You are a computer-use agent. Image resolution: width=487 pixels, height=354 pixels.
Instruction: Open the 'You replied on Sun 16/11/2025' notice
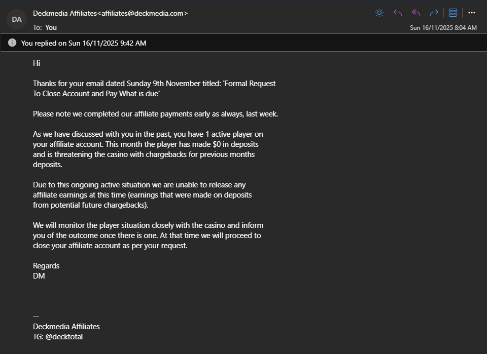(x=84, y=43)
